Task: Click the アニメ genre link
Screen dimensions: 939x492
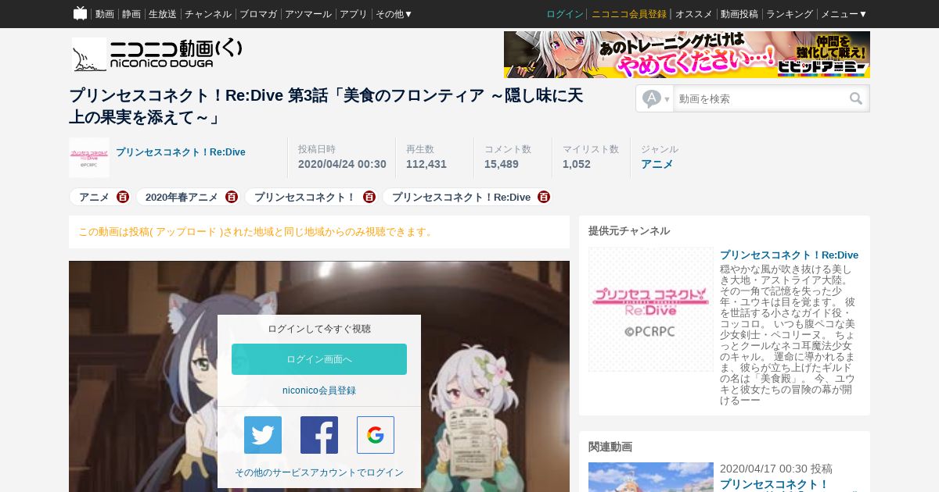Action: click(657, 164)
